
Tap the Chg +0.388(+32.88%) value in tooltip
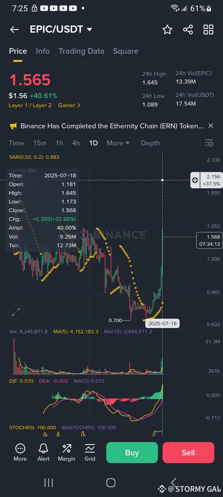coord(54,219)
